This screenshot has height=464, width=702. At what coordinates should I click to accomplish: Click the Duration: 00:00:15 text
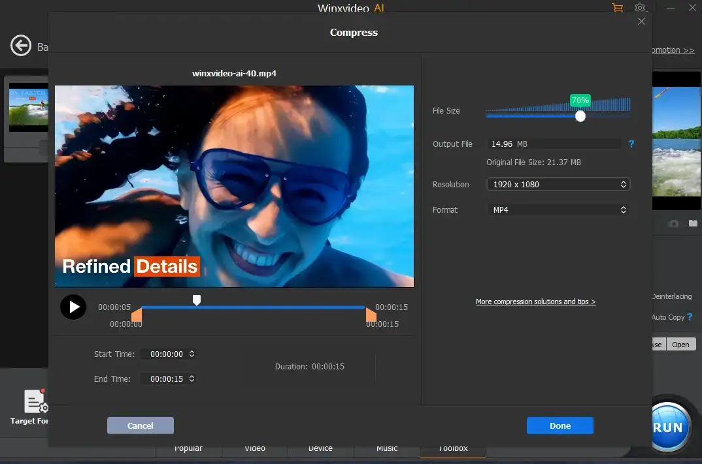point(310,367)
